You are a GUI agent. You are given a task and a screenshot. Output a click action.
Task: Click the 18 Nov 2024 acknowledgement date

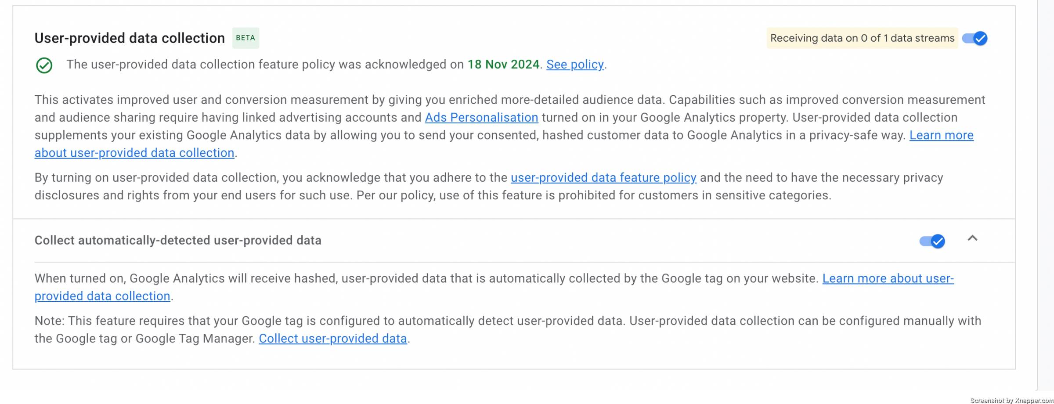coord(503,65)
